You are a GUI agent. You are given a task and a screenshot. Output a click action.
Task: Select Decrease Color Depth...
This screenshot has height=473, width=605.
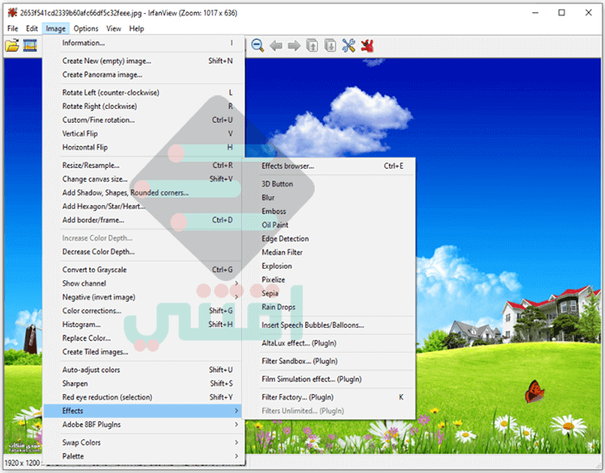point(143,252)
